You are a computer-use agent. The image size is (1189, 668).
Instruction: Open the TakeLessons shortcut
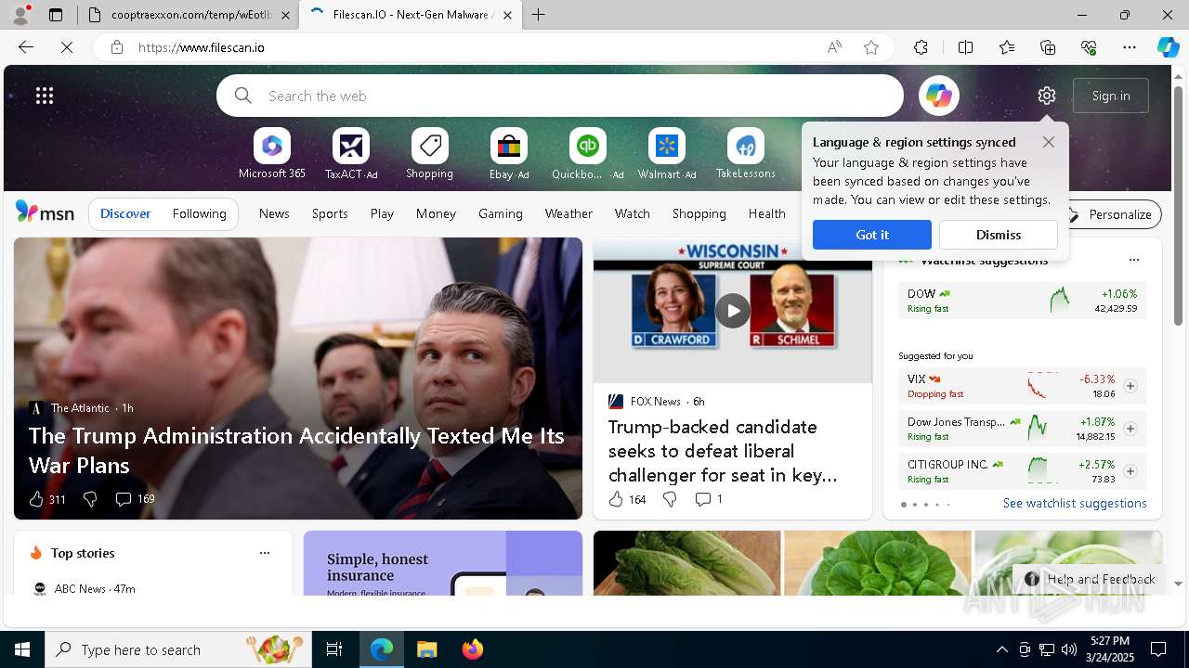coord(746,154)
